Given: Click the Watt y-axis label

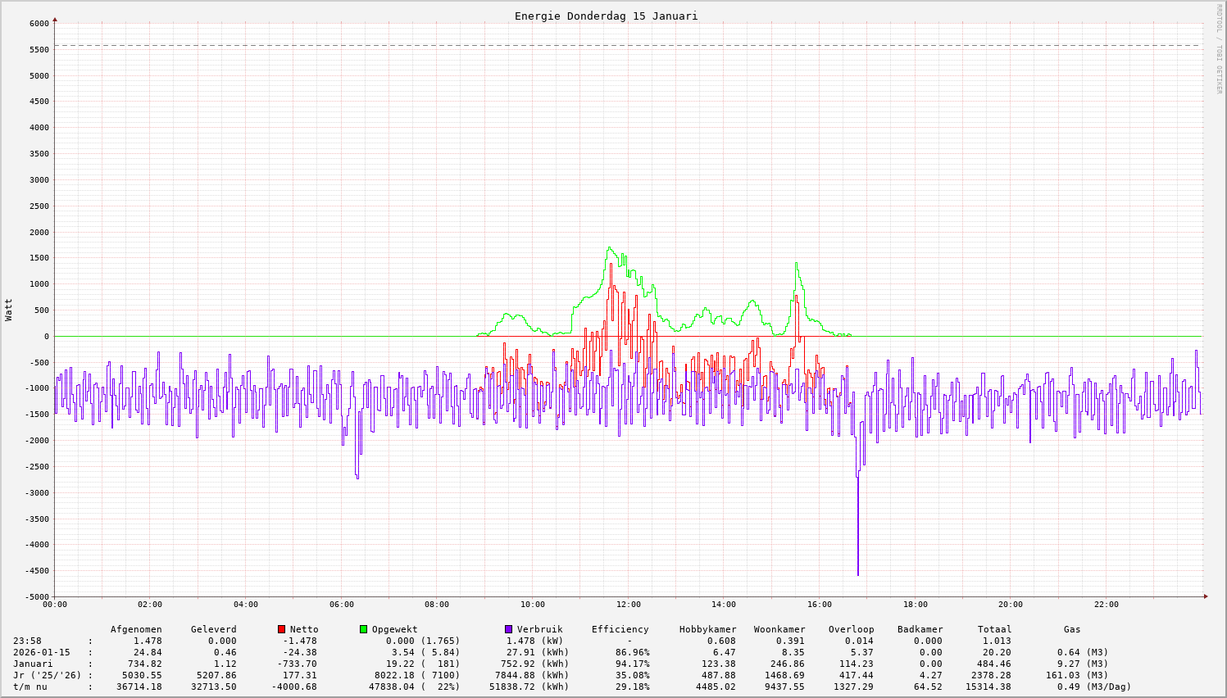Looking at the screenshot, I should tap(9, 310).
